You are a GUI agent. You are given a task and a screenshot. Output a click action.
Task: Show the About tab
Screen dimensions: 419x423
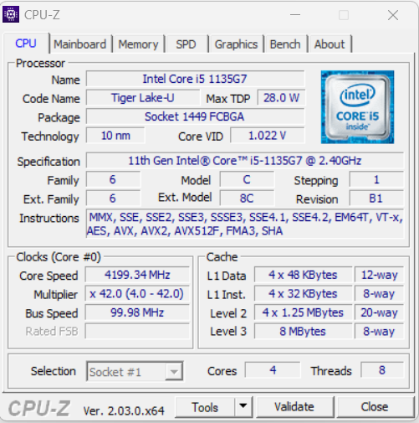point(330,44)
